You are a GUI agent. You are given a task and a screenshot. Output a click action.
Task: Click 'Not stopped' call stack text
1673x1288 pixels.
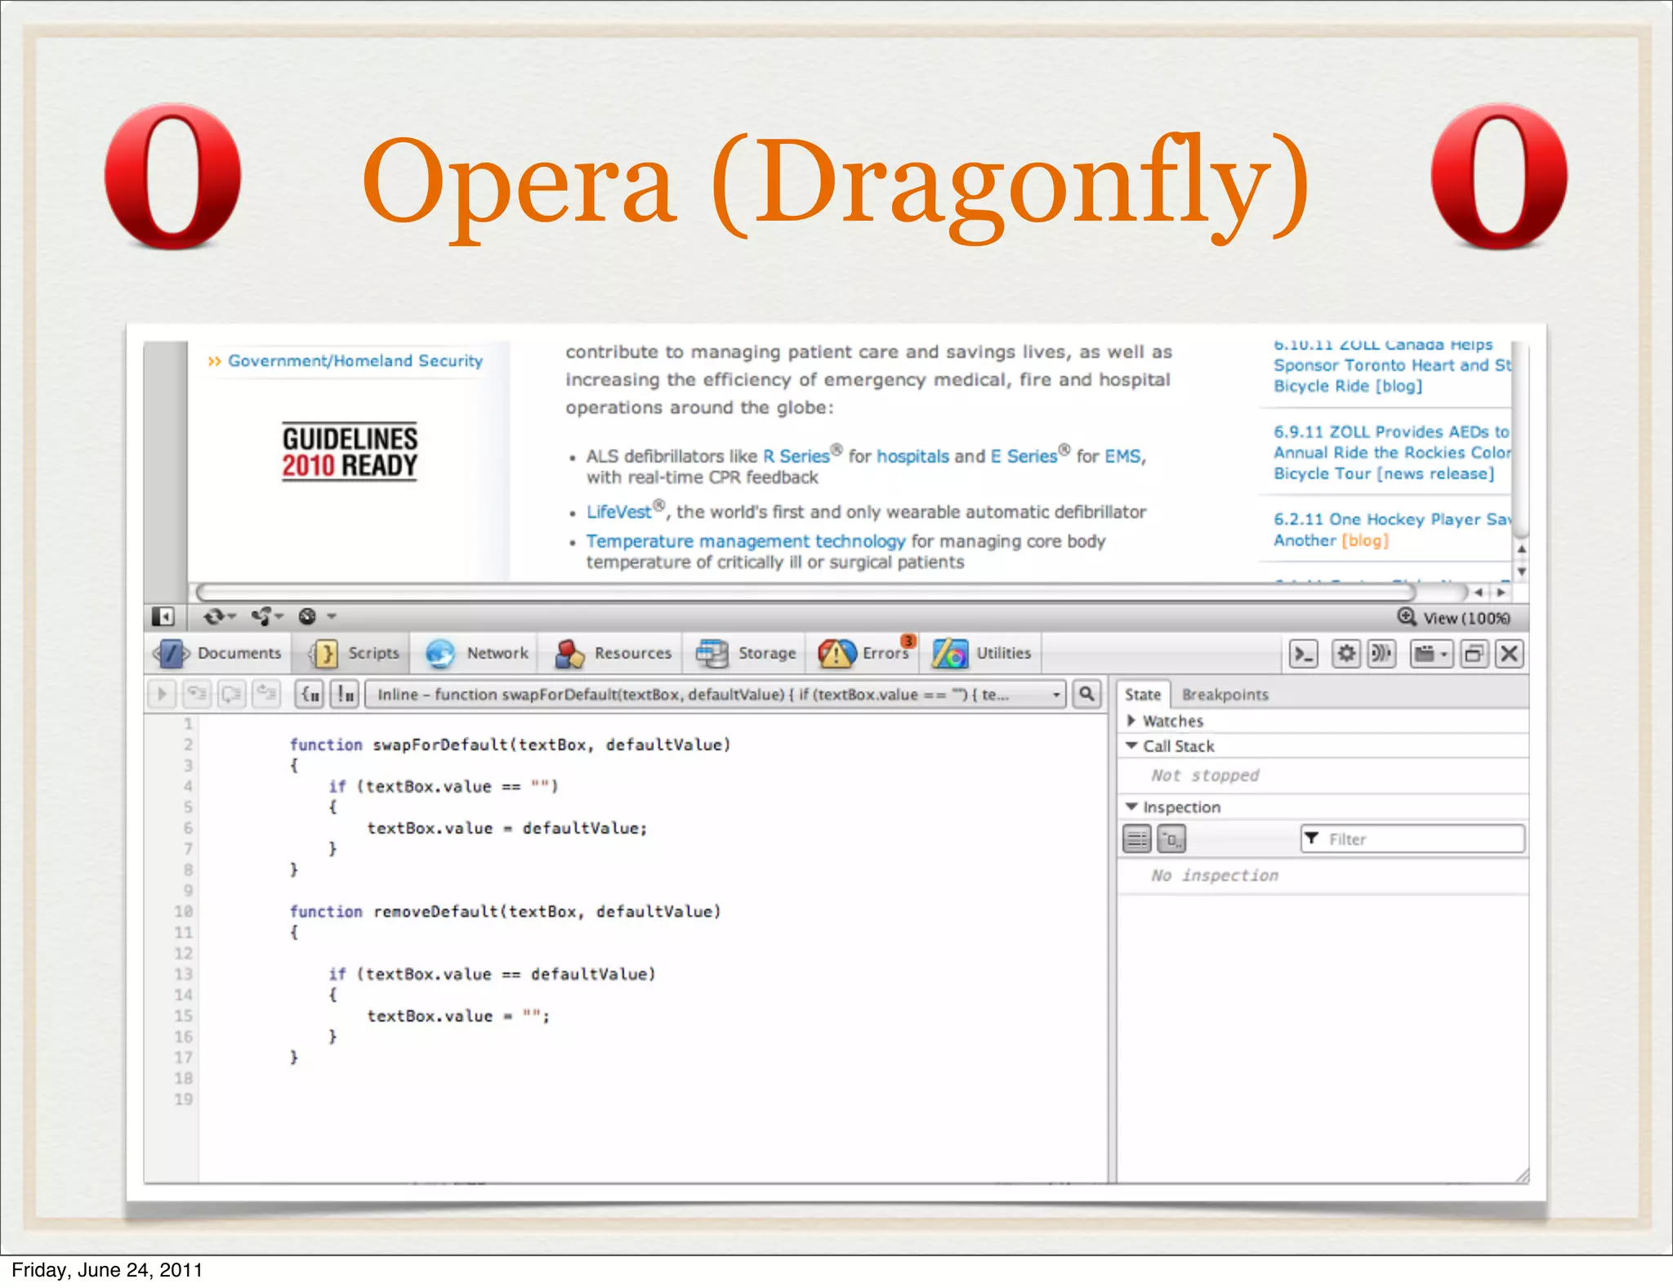pos(1205,775)
